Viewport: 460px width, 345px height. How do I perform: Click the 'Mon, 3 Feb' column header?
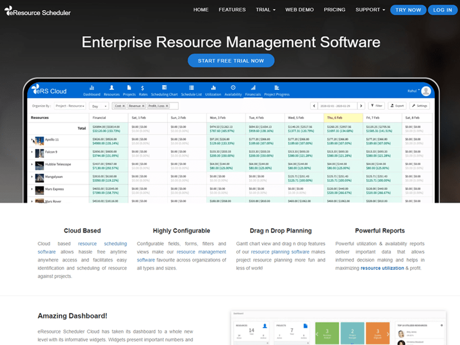[x=226, y=118]
